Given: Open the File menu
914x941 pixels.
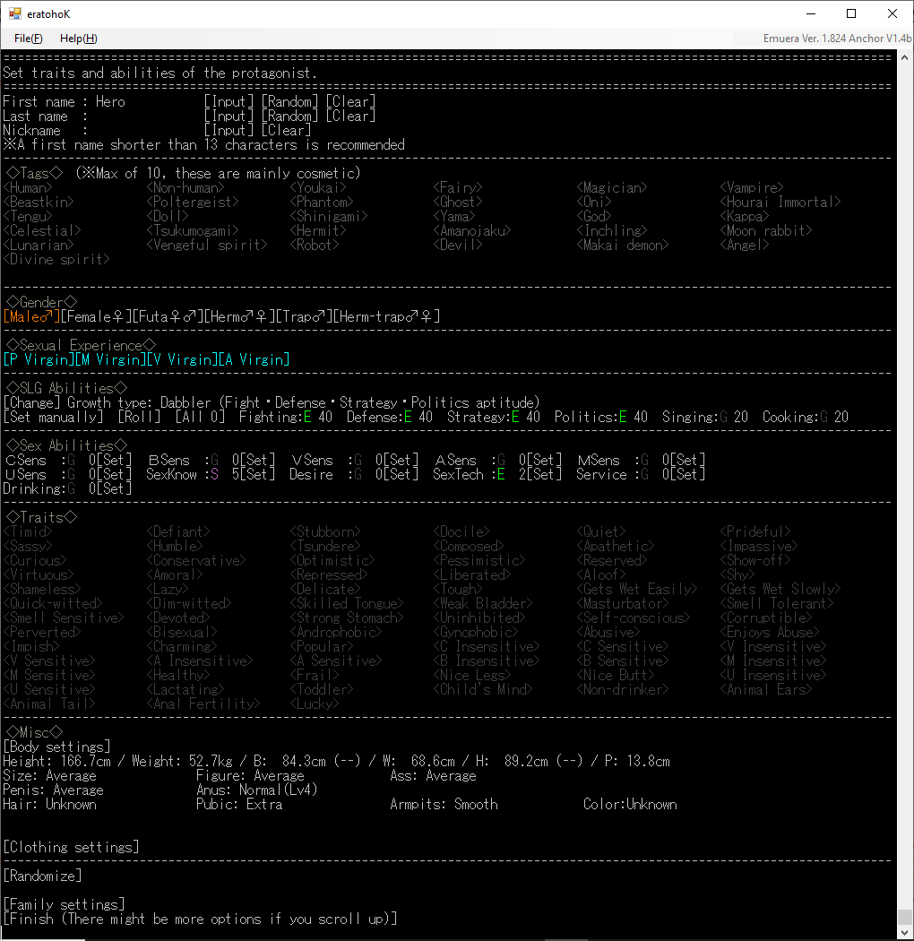Looking at the screenshot, I should 28,39.
